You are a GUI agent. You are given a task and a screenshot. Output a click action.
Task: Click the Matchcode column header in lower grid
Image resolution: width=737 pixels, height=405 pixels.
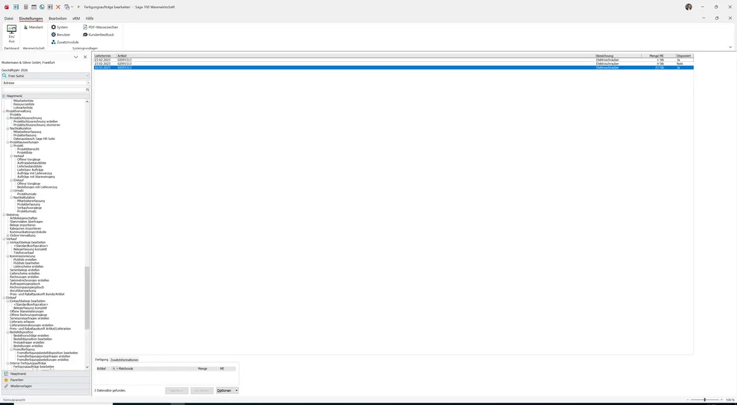(x=125, y=369)
